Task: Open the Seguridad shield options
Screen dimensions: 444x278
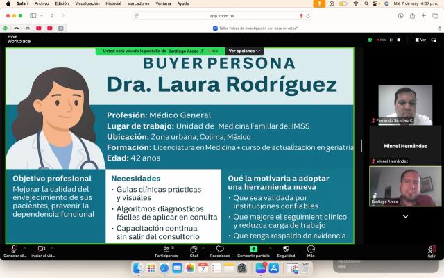Action: click(x=286, y=250)
